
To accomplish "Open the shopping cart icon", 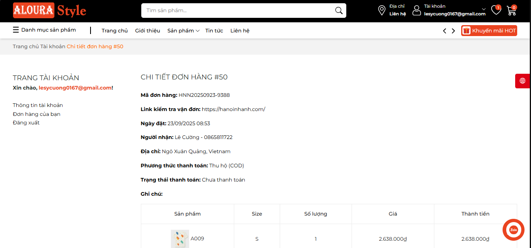I will (x=511, y=11).
